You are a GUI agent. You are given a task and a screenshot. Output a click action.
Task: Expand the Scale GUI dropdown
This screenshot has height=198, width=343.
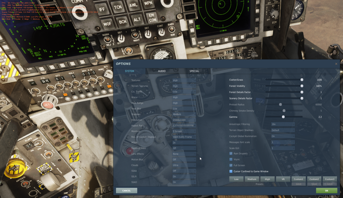coord(283,148)
